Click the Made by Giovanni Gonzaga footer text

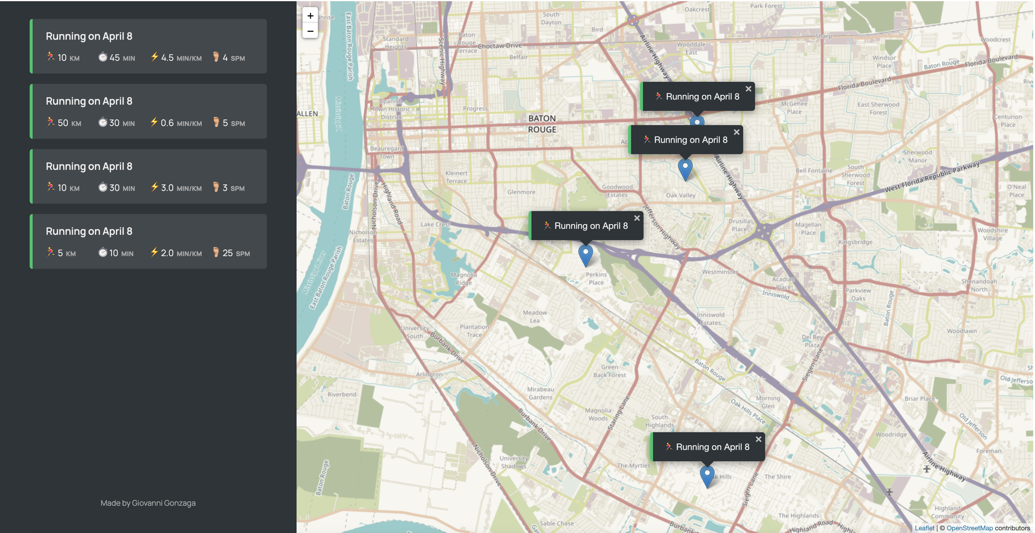(148, 503)
